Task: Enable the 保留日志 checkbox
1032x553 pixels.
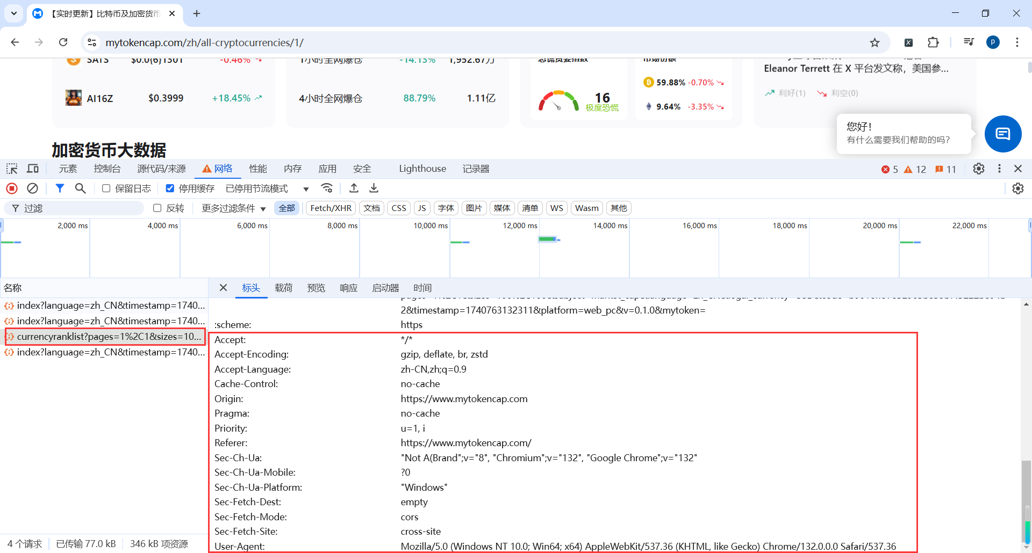Action: coord(106,188)
